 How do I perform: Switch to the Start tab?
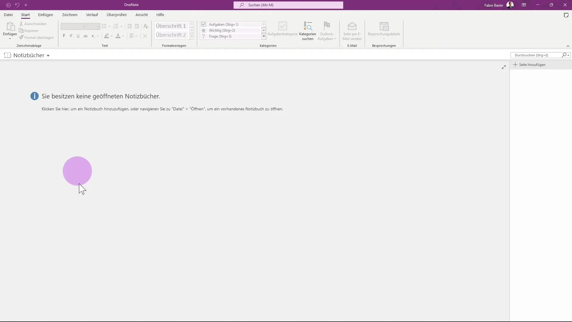(x=25, y=15)
